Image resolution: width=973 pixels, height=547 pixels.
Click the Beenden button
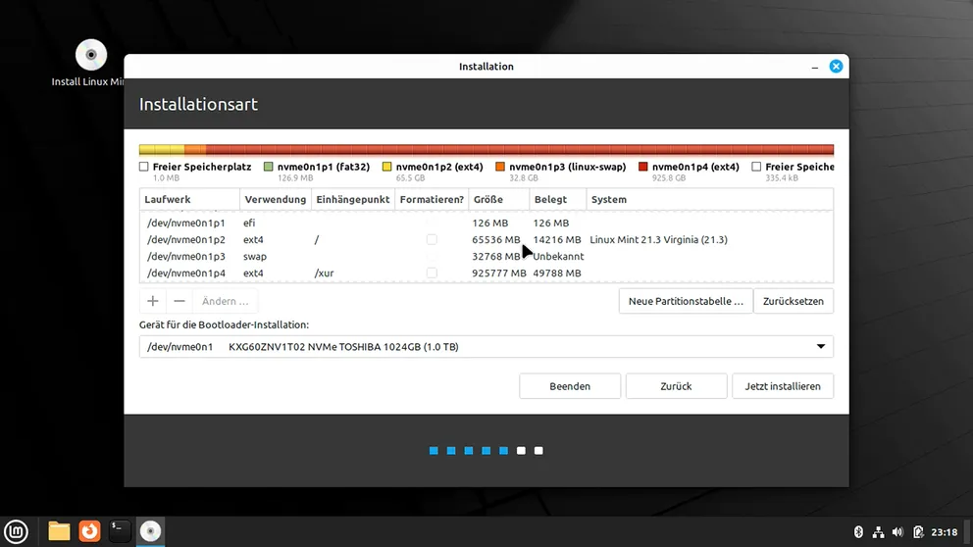pyautogui.click(x=570, y=386)
